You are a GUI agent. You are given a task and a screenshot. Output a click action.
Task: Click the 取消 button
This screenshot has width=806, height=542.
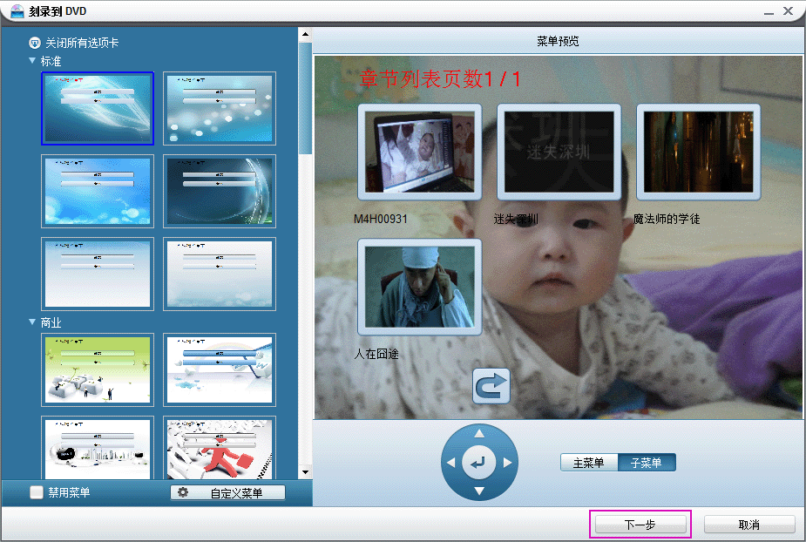click(749, 525)
